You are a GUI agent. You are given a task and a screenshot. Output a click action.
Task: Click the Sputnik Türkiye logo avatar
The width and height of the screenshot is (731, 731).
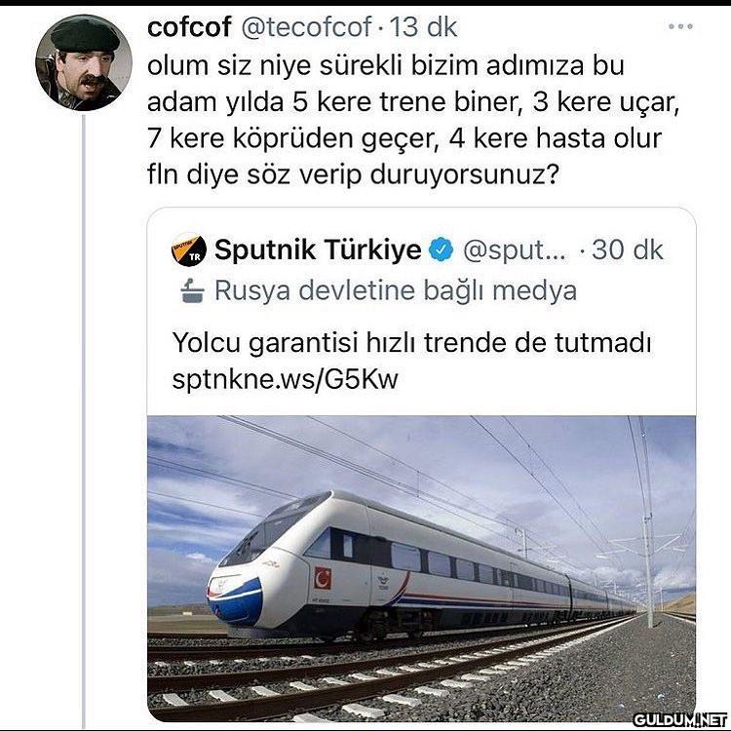189,250
